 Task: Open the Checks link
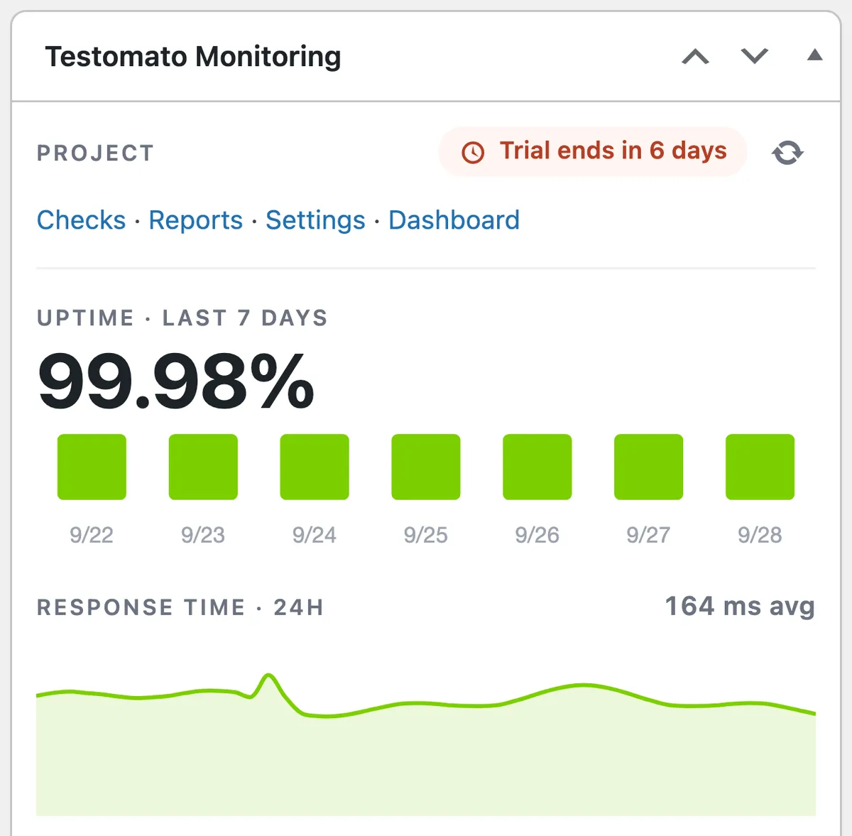tap(81, 220)
